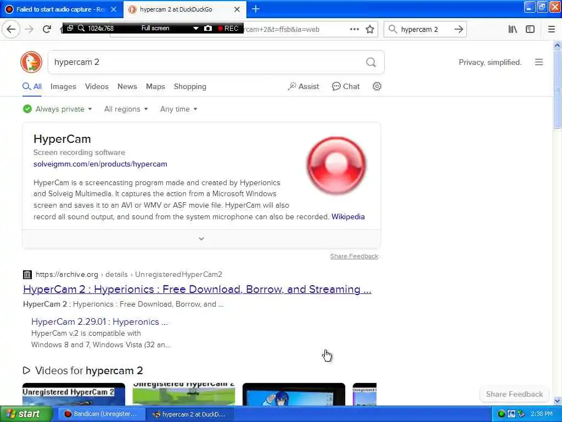Bookmark this page with the star icon
The height and width of the screenshot is (422, 562).
coord(370,30)
